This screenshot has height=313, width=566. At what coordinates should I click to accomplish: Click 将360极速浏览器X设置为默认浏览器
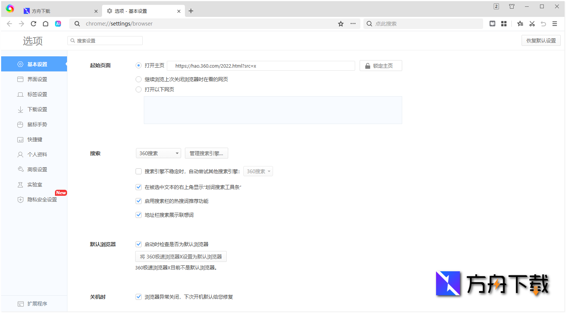(180, 256)
